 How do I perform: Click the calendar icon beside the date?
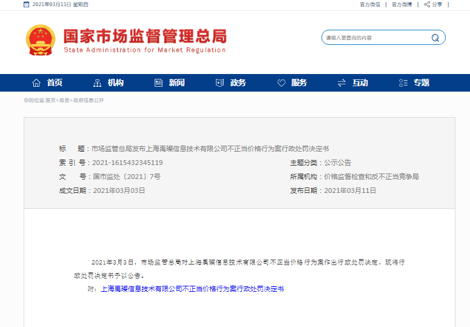[x=26, y=4]
